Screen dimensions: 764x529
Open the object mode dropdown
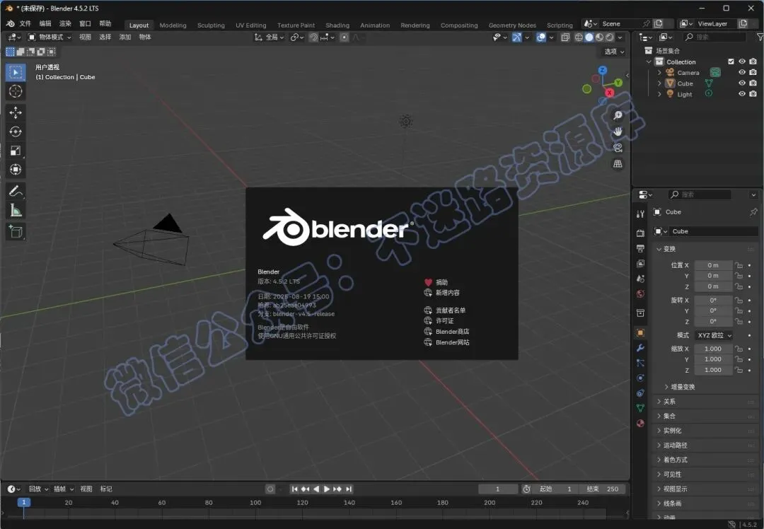pos(50,37)
